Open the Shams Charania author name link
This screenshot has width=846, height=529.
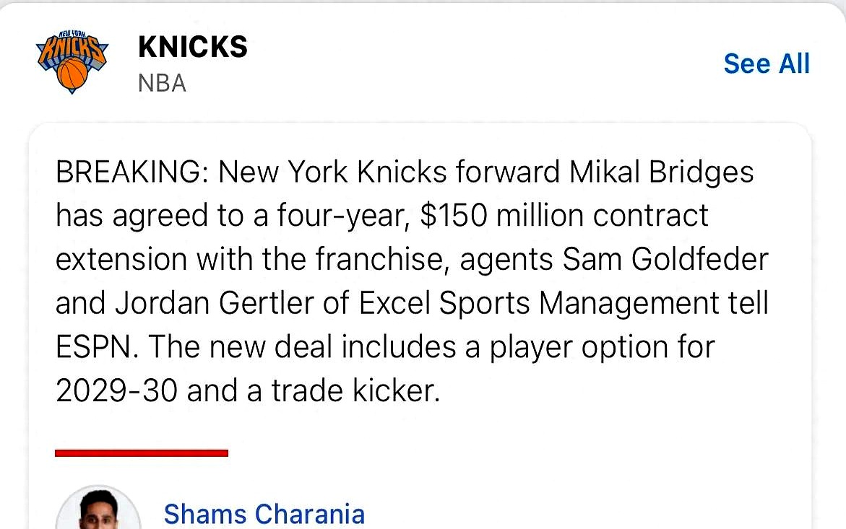[x=264, y=514]
